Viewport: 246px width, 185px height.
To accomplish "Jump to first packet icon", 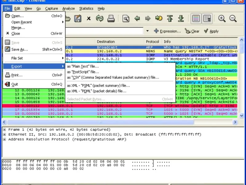I will click(170, 18).
